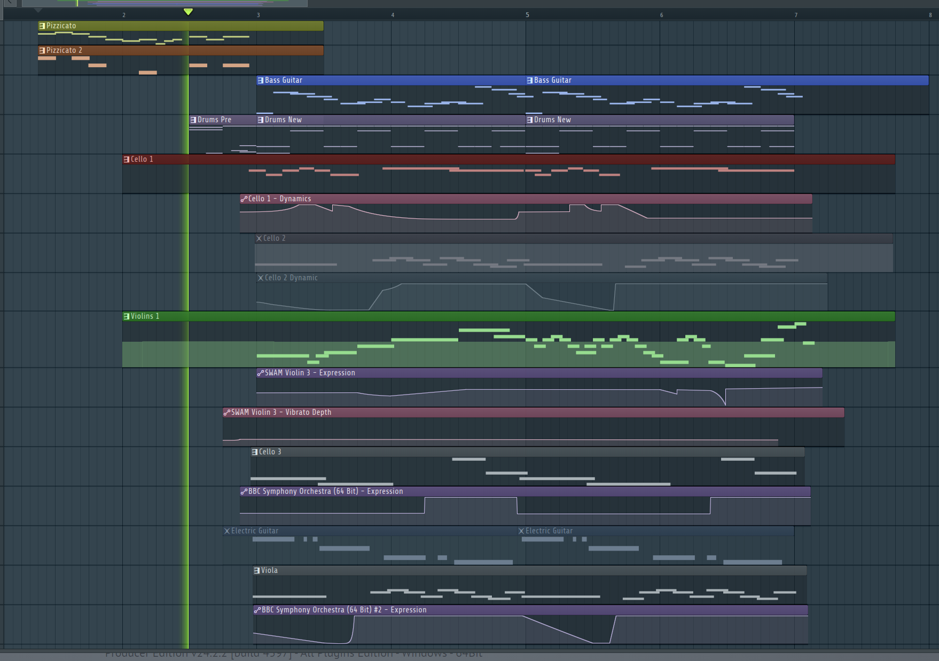Select the muted Cello 2 clip title
This screenshot has height=661, width=939.
click(x=275, y=238)
